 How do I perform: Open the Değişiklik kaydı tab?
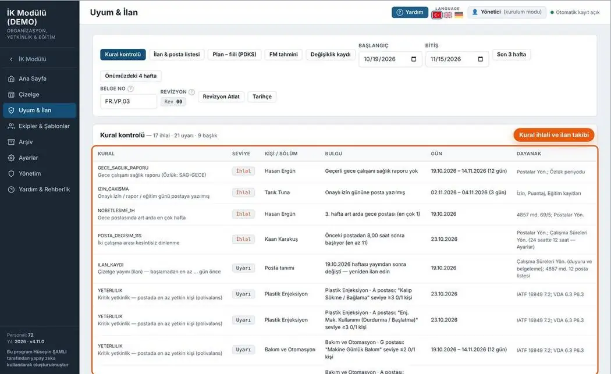(x=331, y=55)
